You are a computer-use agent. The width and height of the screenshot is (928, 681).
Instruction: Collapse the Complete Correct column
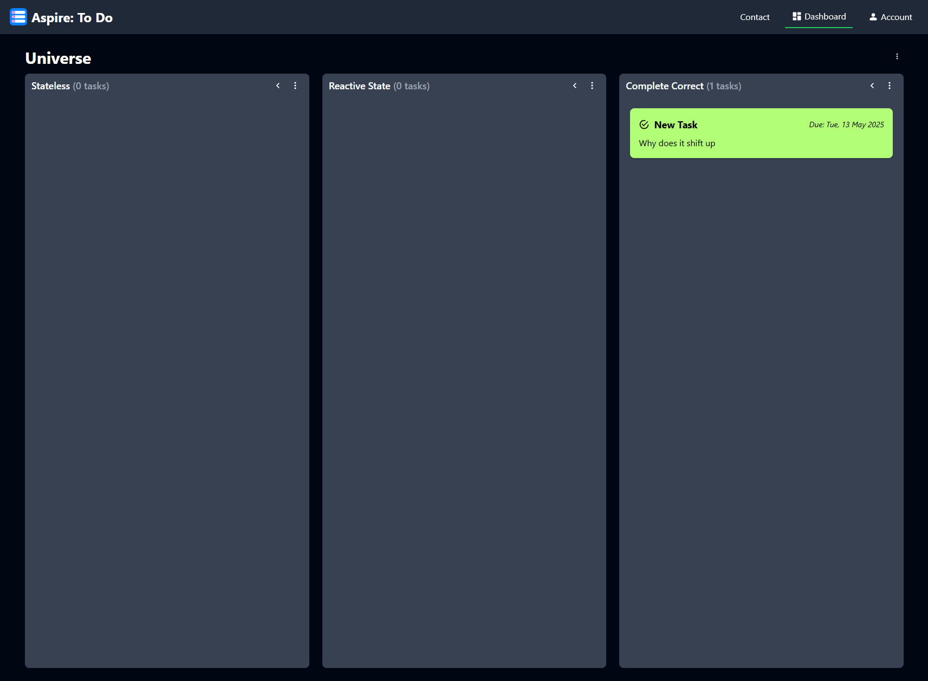click(872, 86)
